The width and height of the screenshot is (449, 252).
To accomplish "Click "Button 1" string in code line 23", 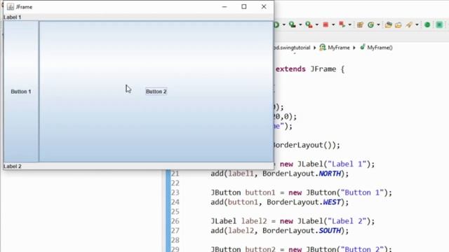I will (362, 192).
